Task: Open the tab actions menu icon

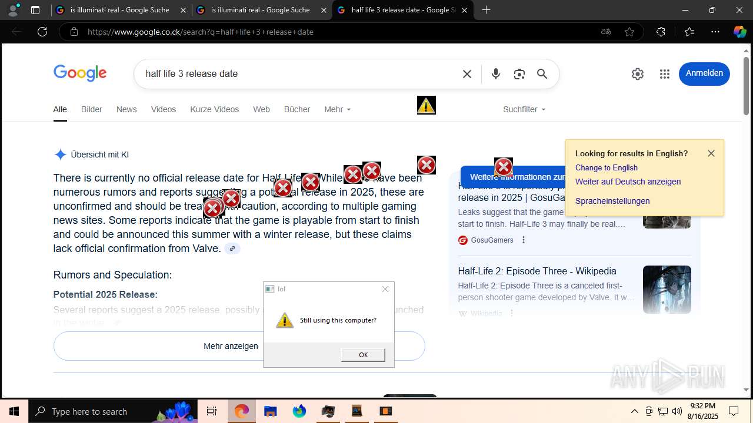Action: [x=35, y=10]
